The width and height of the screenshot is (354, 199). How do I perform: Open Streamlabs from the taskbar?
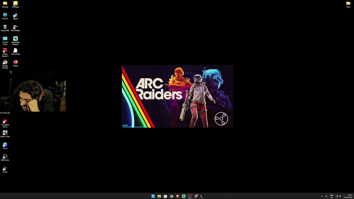[184, 196]
